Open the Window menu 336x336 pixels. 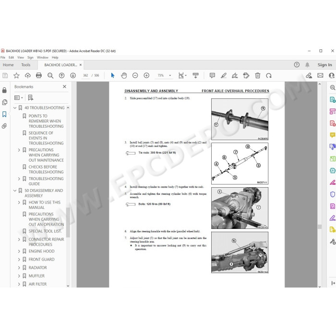(x=43, y=58)
